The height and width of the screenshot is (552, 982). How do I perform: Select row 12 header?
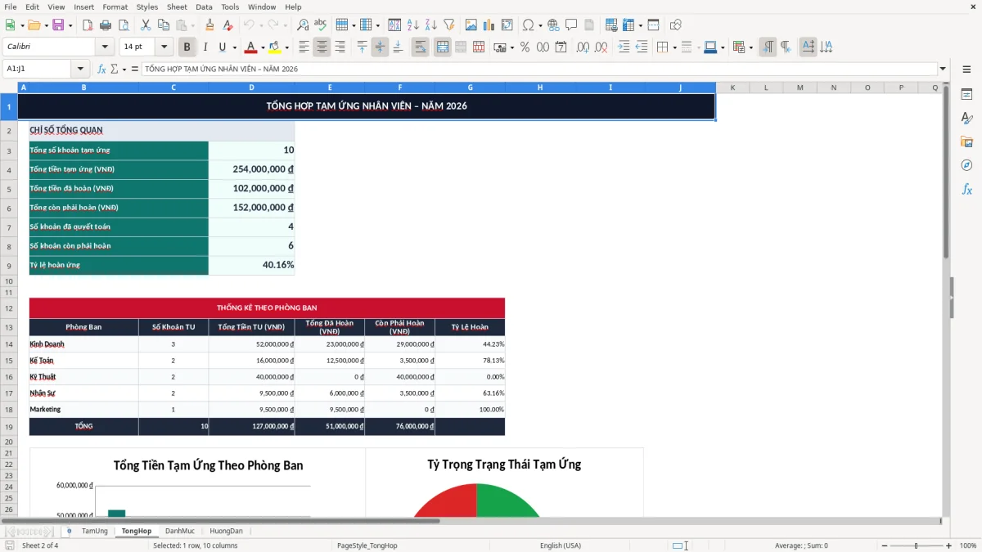pos(9,308)
